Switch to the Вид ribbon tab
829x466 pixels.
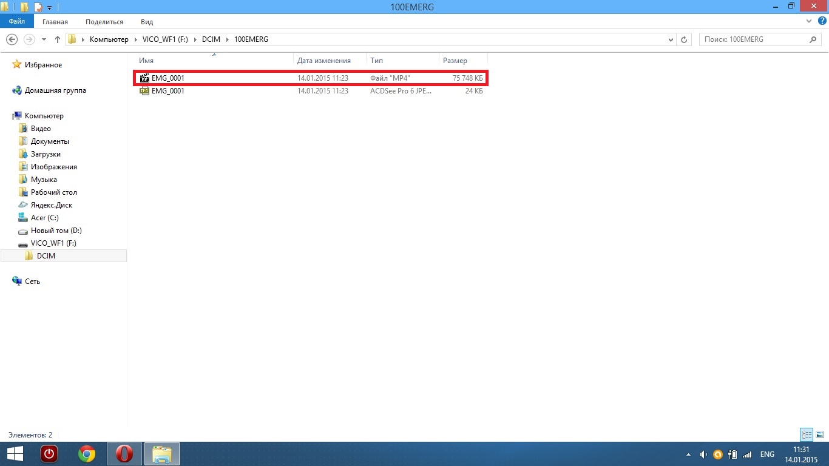[x=147, y=22]
